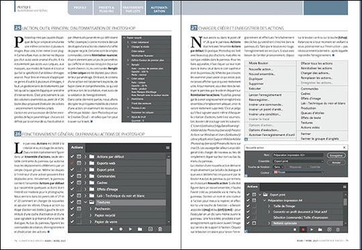
Task: Collapse Préparation impression A4 chevron
Action: click(x=265, y=200)
